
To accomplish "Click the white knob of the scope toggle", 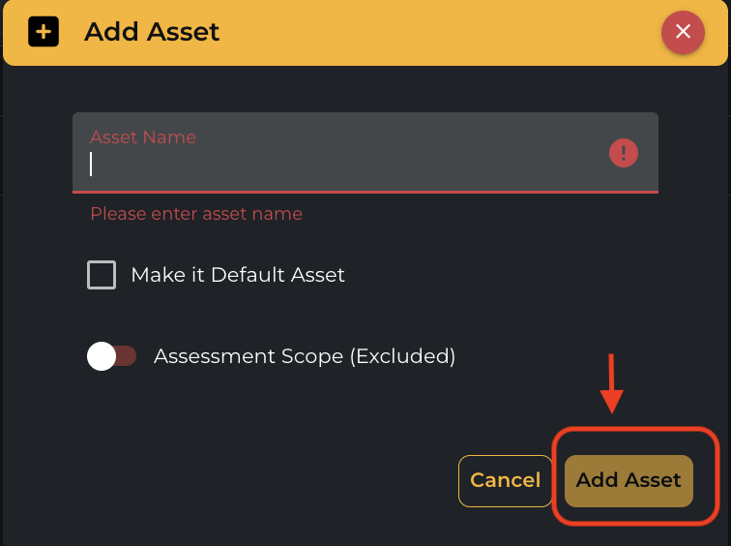I will pos(102,356).
